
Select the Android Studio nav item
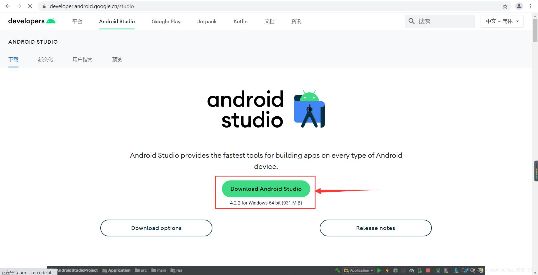[117, 21]
